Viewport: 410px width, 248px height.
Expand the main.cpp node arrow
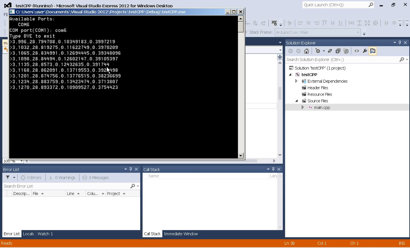303,107
